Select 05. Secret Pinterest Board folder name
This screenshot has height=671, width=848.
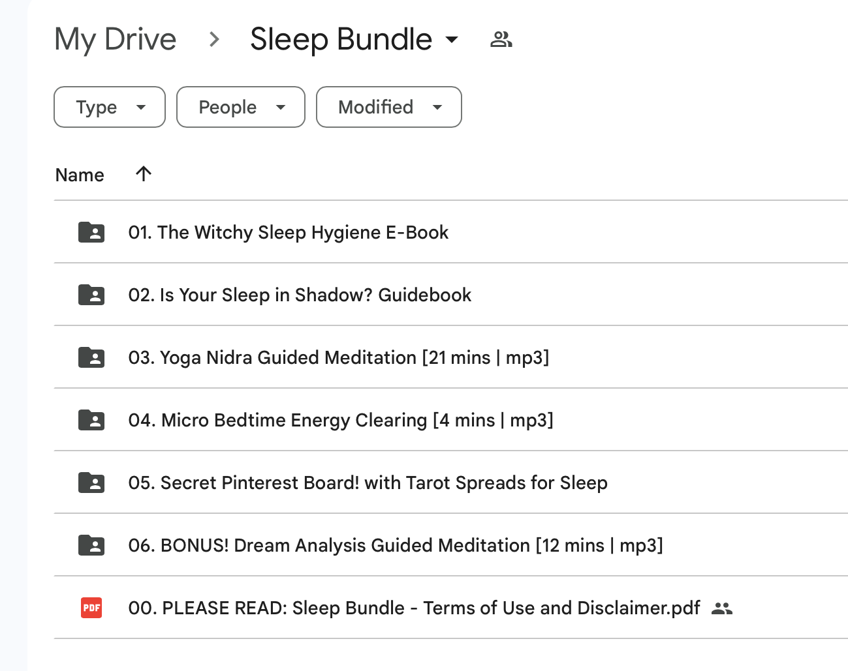368,483
